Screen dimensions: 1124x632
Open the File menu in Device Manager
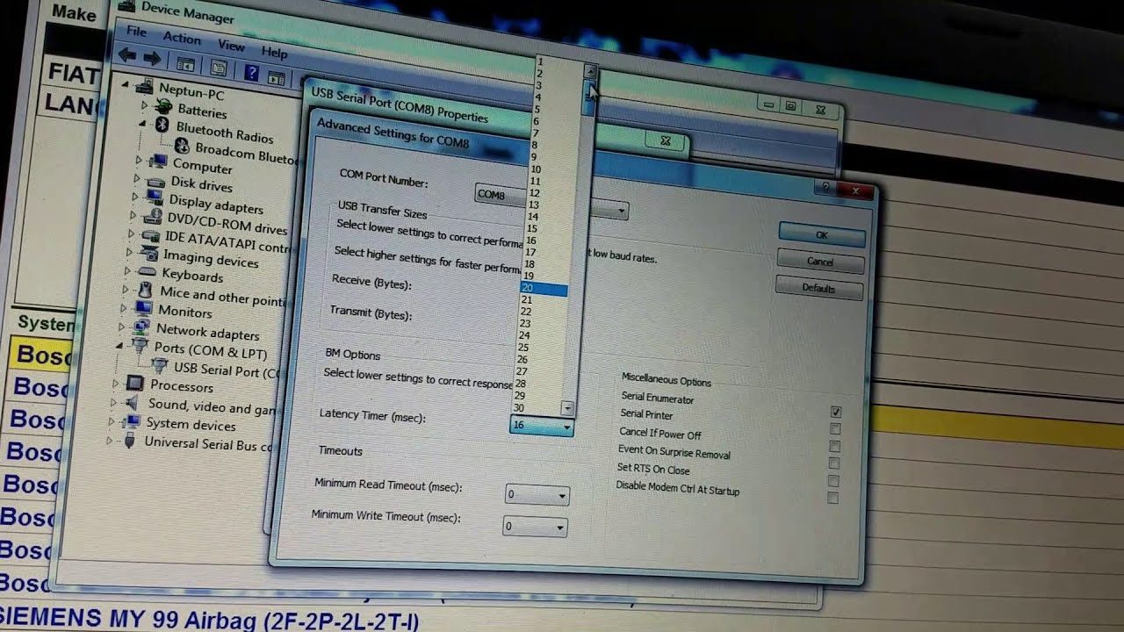136,32
